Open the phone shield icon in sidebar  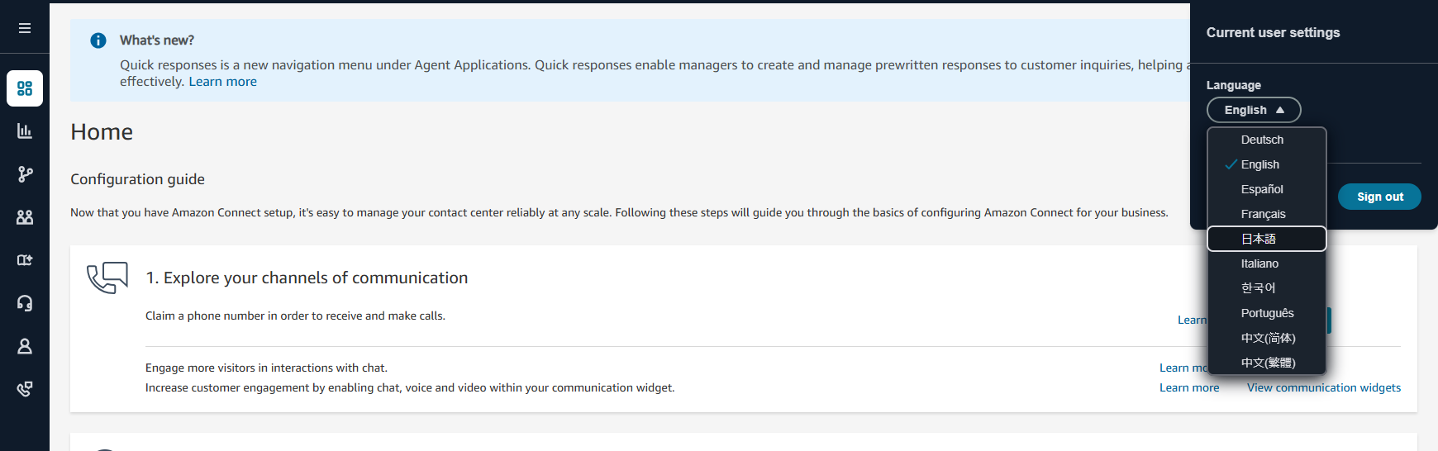point(25,389)
